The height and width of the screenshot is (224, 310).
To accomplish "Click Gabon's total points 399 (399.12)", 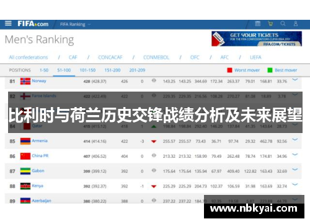I will tap(95, 171).
